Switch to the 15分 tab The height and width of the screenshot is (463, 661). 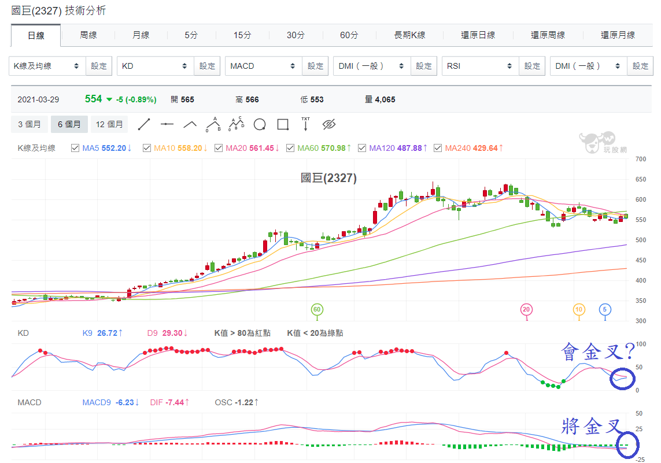point(242,35)
